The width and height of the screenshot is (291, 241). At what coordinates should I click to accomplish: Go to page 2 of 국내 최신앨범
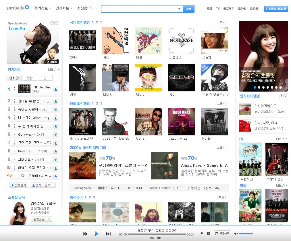point(97,22)
